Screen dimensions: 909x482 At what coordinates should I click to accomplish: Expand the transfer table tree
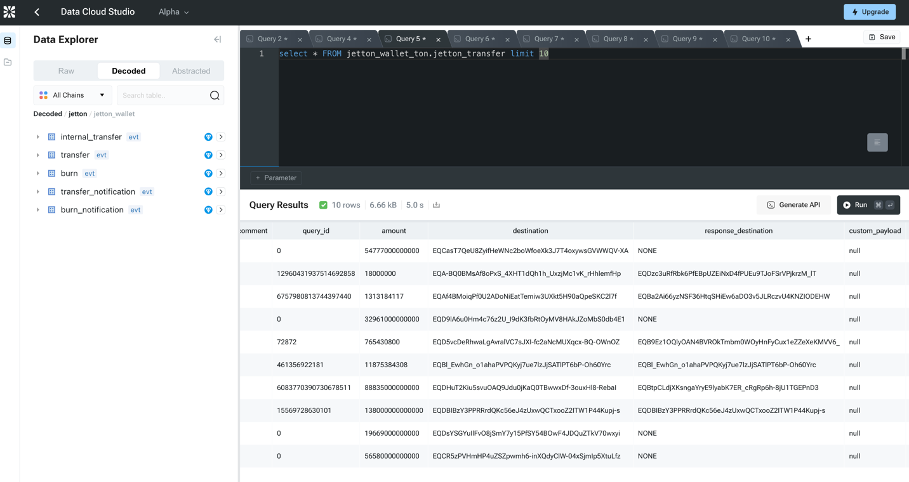tap(38, 155)
